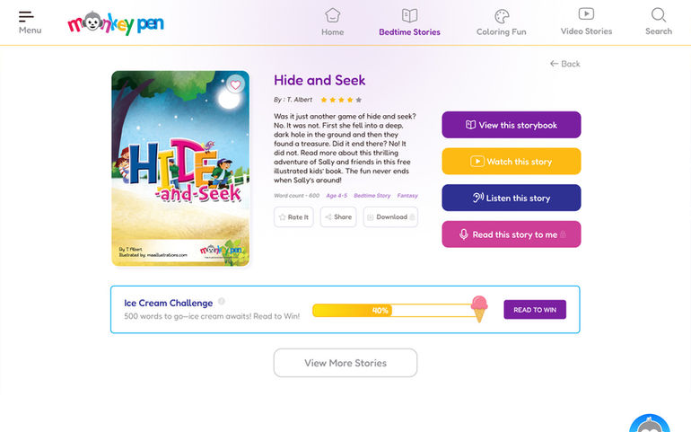Click the monkey chat avatar icon
691x432 pixels.
[x=650, y=424]
